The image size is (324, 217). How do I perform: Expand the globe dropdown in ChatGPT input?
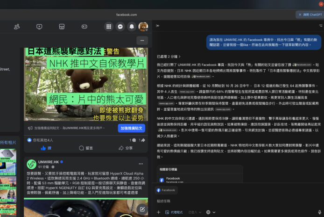click(210, 212)
